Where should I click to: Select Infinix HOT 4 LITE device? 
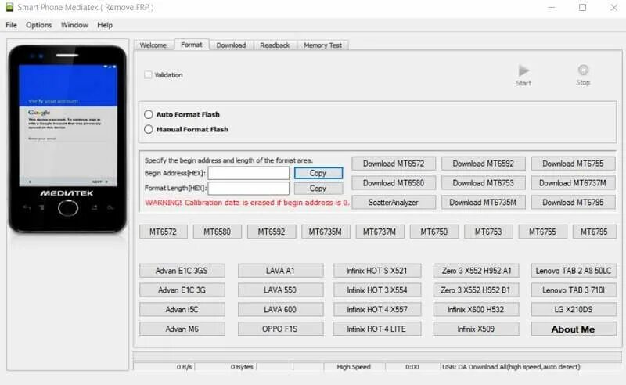(x=377, y=329)
